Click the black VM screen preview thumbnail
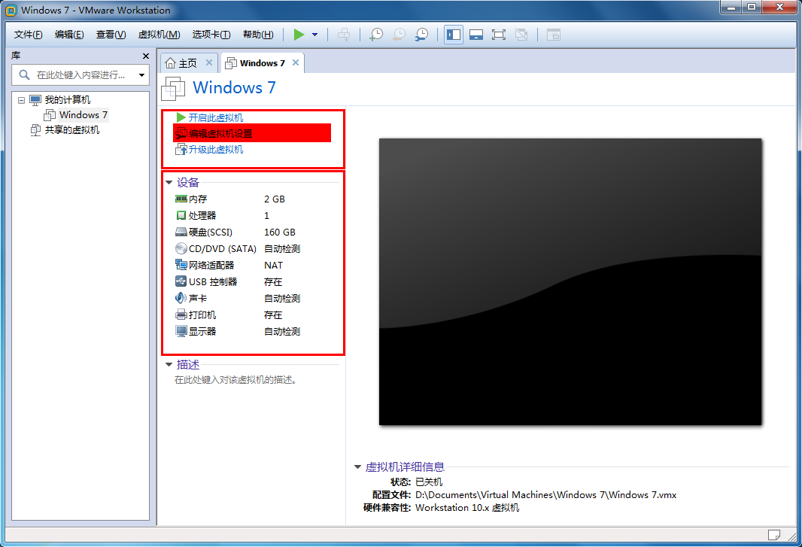The height and width of the screenshot is (547, 802). tap(570, 281)
